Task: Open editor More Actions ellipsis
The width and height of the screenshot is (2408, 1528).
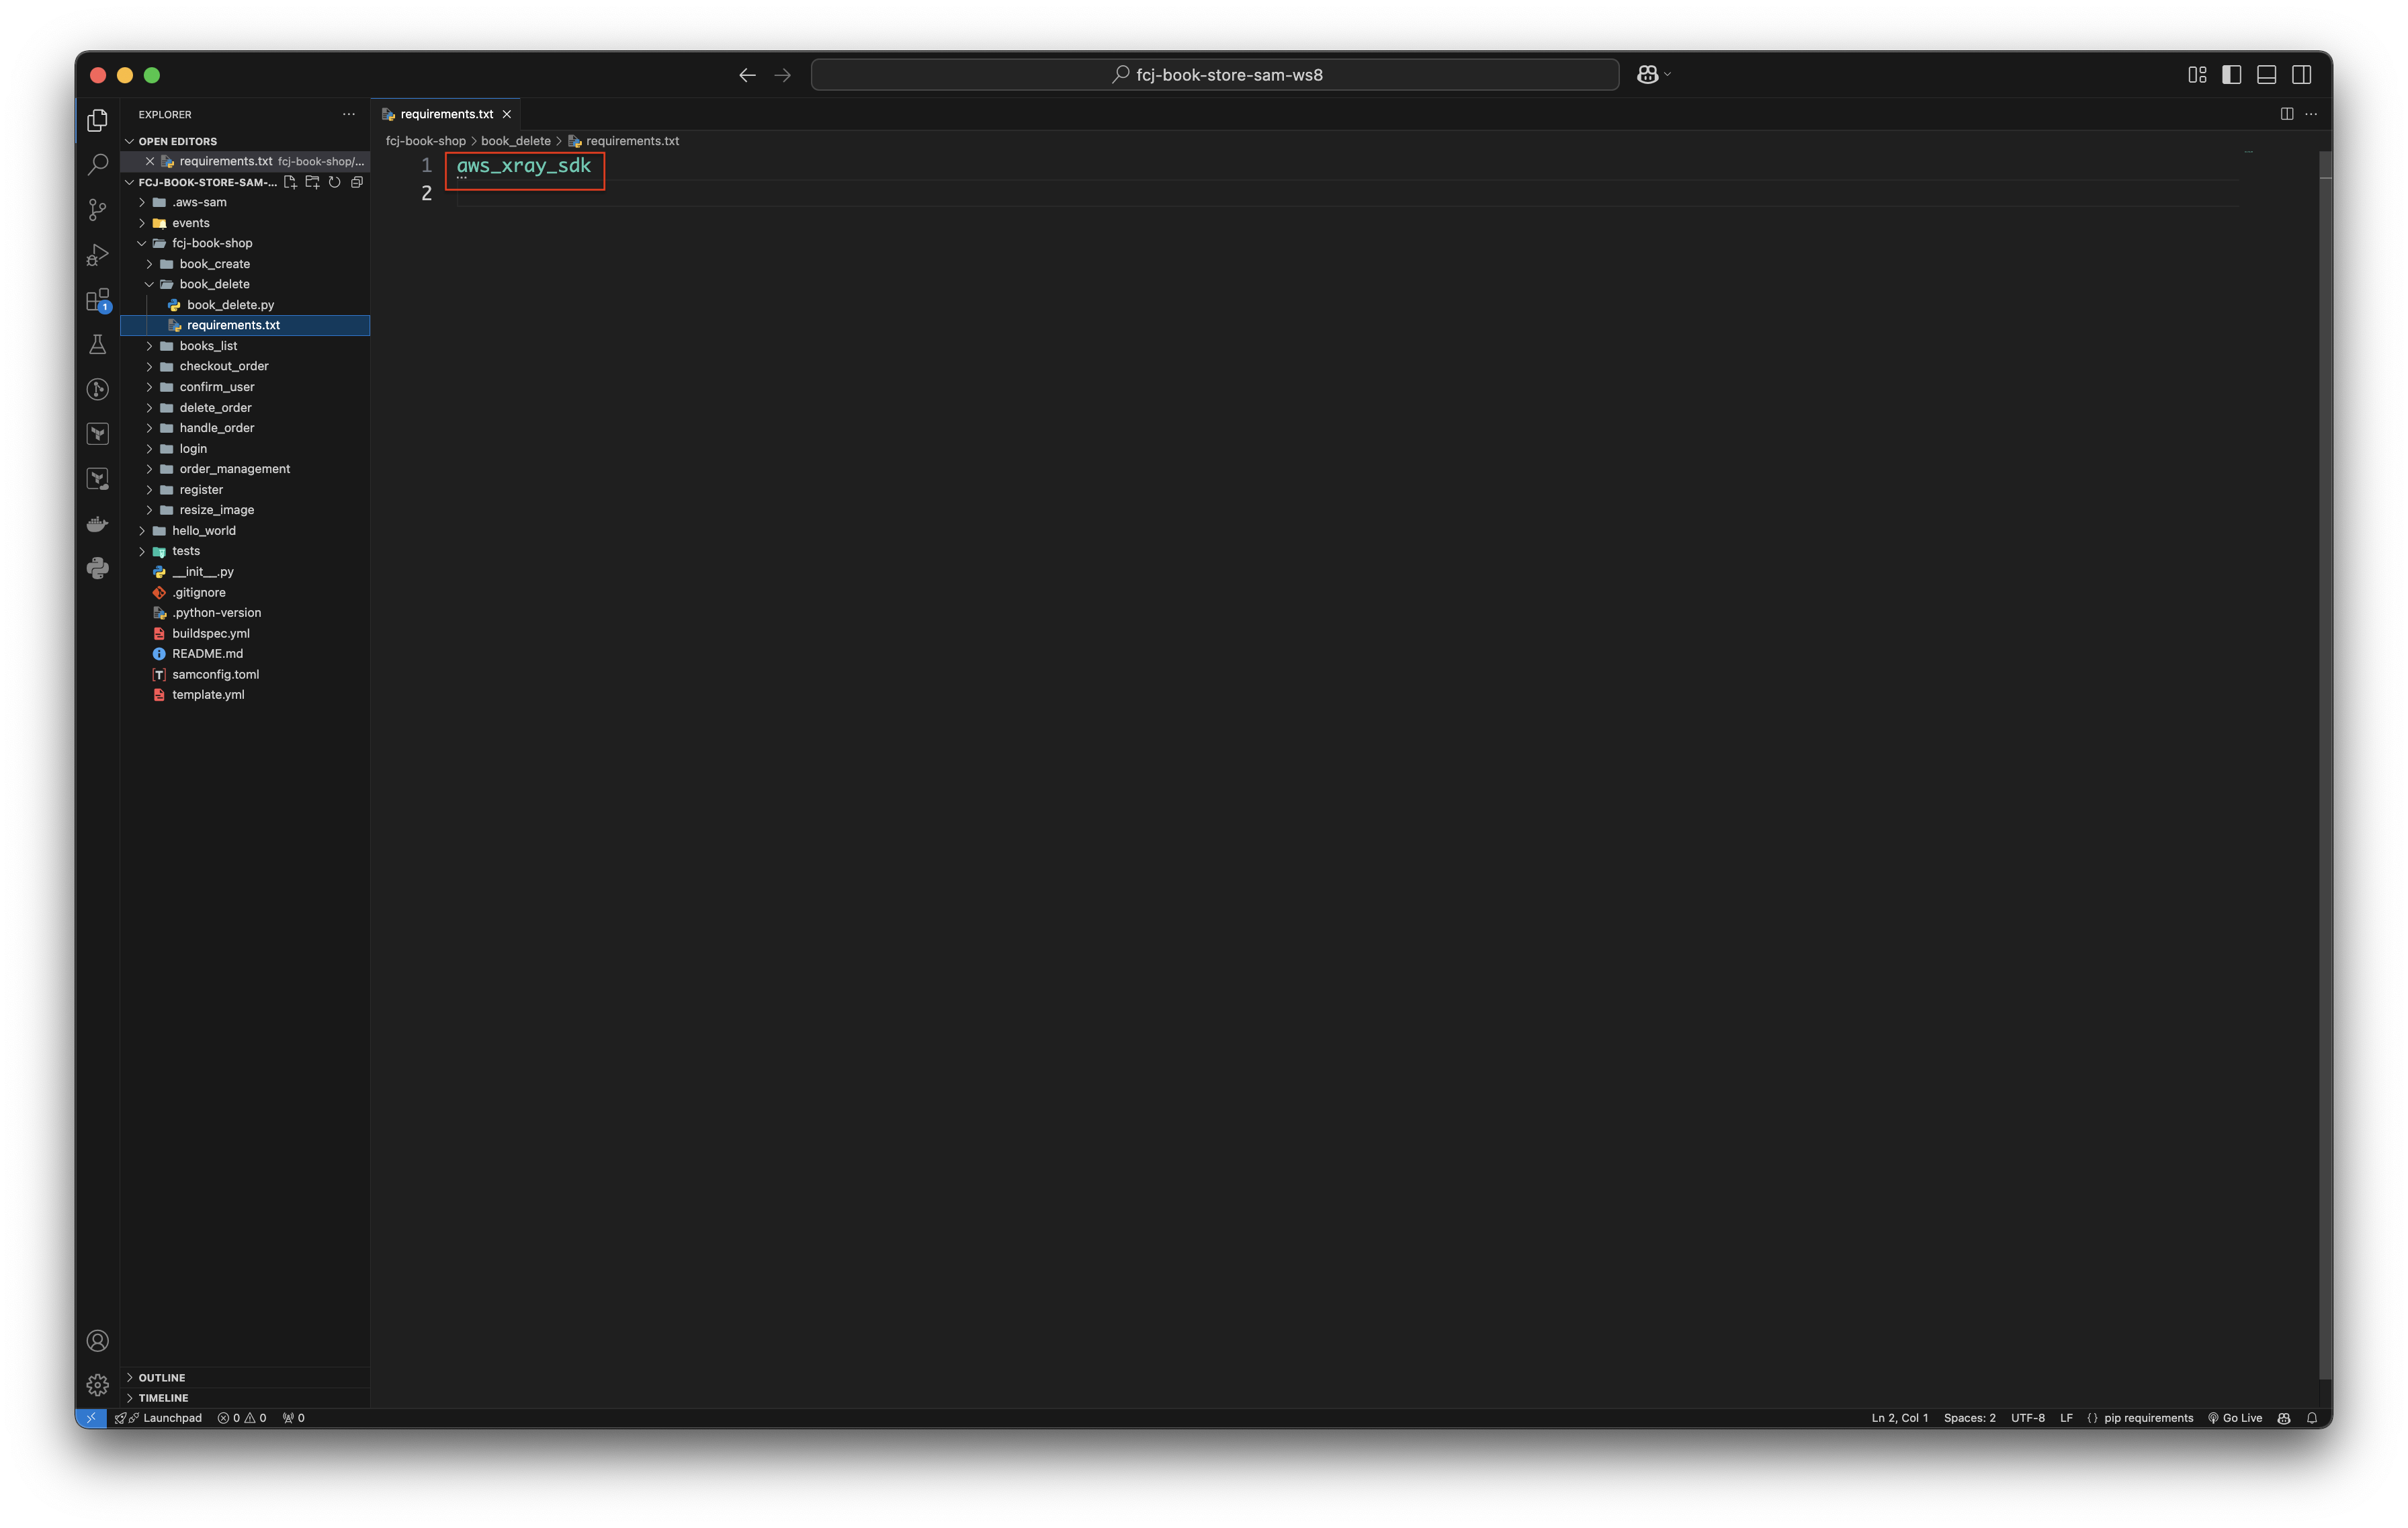Action: [x=2311, y=114]
